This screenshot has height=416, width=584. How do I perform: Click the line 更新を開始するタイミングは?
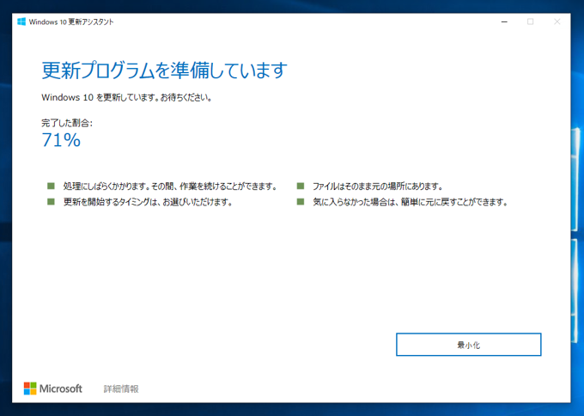point(149,202)
